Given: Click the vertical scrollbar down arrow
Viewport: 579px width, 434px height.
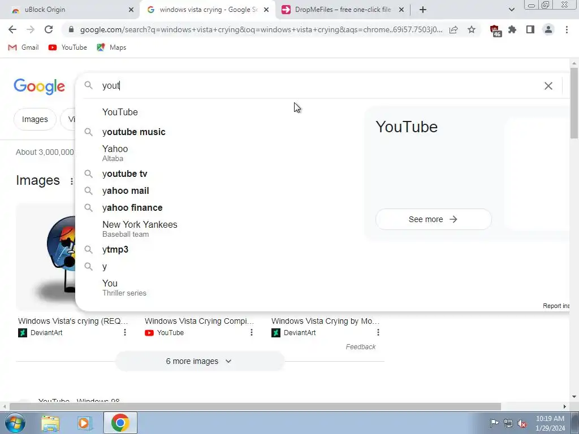Looking at the screenshot, I should [574, 397].
